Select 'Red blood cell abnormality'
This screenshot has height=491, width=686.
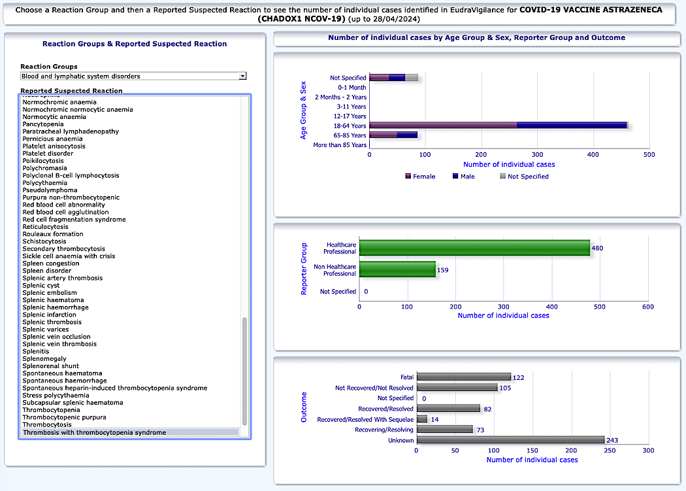pos(64,205)
